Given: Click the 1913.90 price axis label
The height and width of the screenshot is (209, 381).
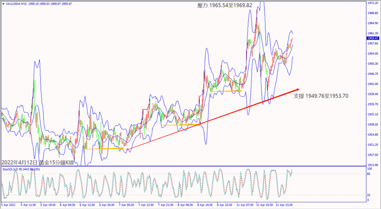Looking at the screenshot, I should [x=372, y=165].
